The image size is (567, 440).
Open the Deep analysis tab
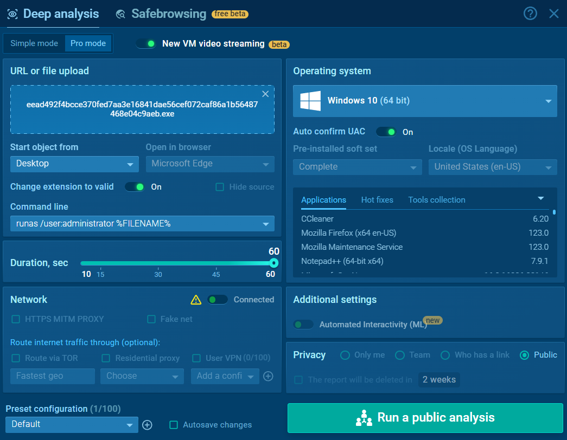point(53,14)
